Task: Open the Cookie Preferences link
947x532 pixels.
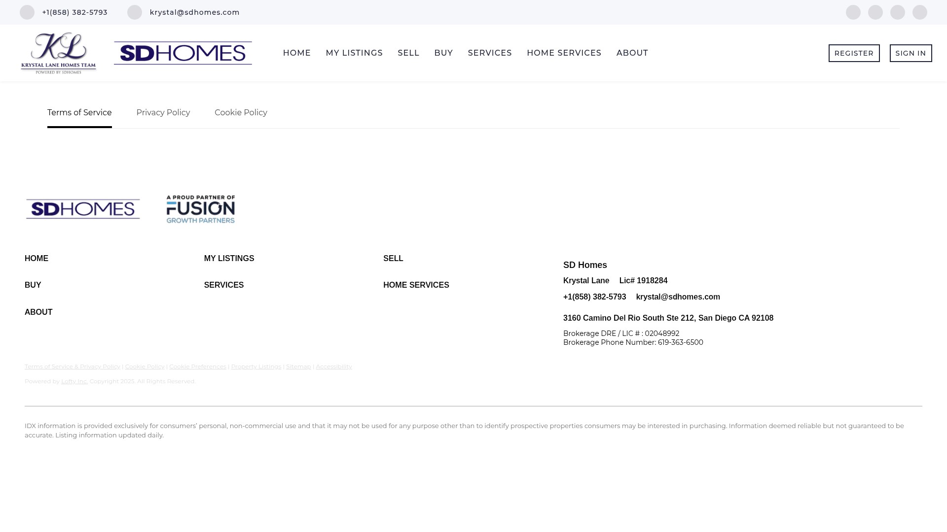Action: [x=198, y=366]
